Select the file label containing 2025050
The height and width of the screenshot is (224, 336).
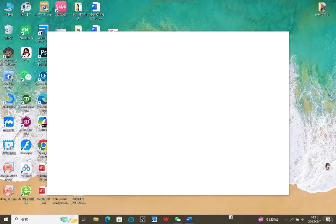79,201
